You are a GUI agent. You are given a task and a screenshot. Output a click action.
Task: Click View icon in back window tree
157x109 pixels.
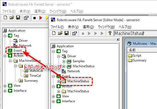point(10,86)
